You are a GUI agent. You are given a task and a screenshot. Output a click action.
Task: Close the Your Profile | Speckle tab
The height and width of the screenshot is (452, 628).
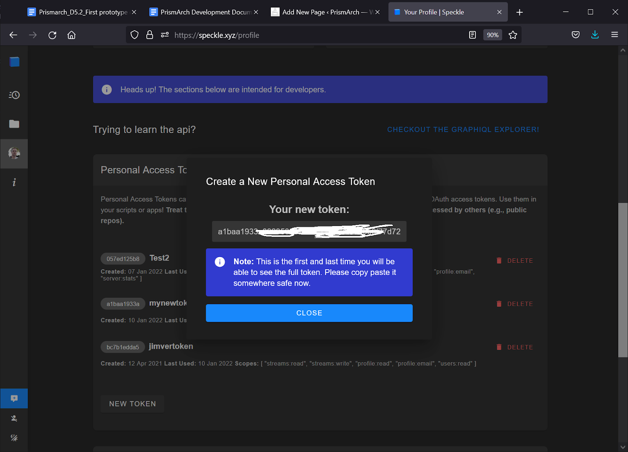pos(499,12)
